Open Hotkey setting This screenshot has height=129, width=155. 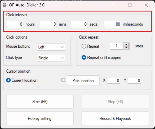(40, 118)
